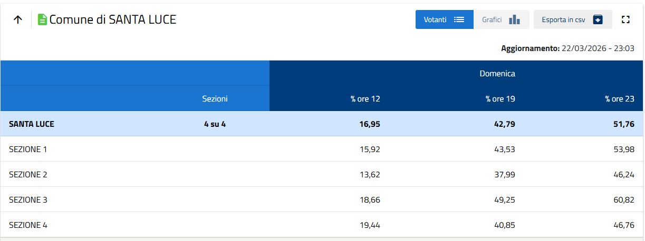Open the SEZIONE 1 row
The image size is (645, 241).
28,149
